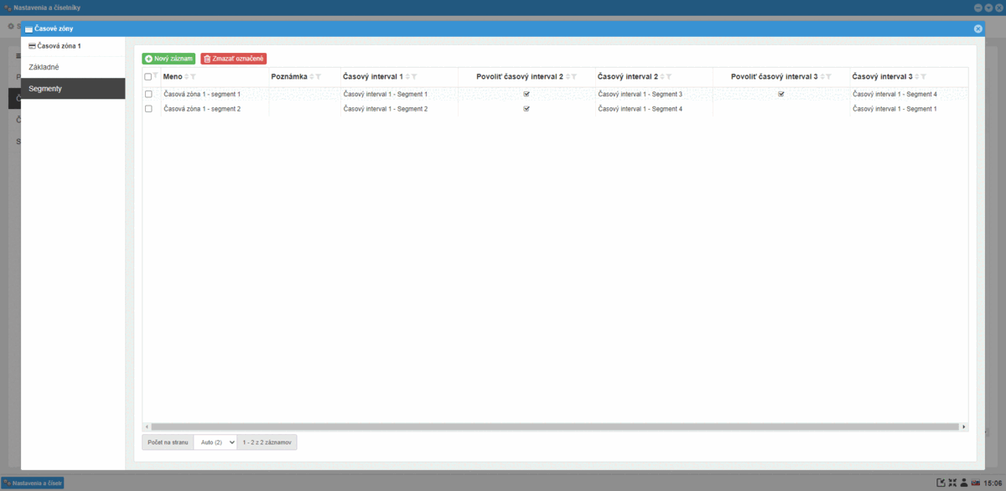
Task: Click the Zmazať označené button
Action: (234, 59)
